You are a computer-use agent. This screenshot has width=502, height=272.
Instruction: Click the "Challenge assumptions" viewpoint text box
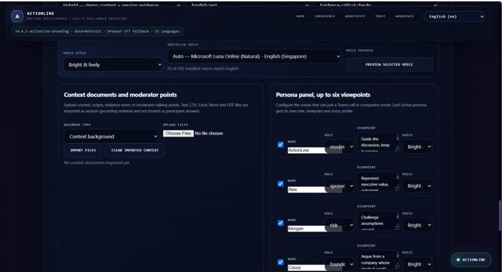379,220
